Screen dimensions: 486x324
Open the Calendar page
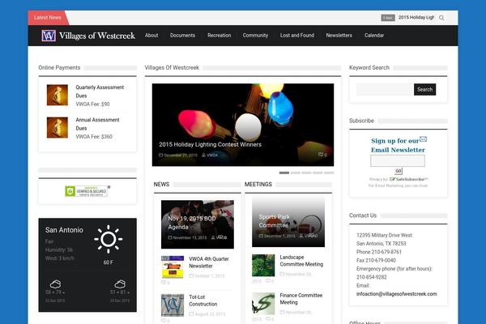pos(374,36)
